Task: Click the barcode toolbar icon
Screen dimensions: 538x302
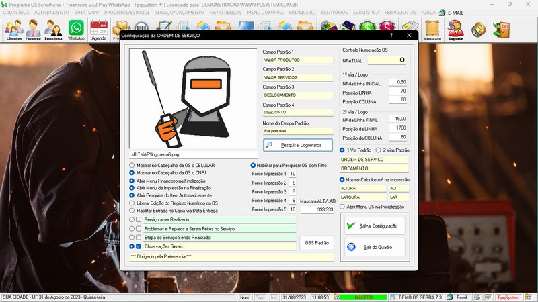Action: click(141, 26)
